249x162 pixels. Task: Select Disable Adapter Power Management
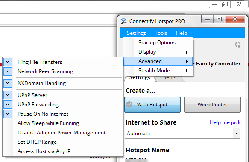pyautogui.click(x=62, y=132)
